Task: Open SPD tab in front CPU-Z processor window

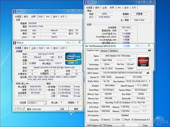Action: [x=48, y=48]
